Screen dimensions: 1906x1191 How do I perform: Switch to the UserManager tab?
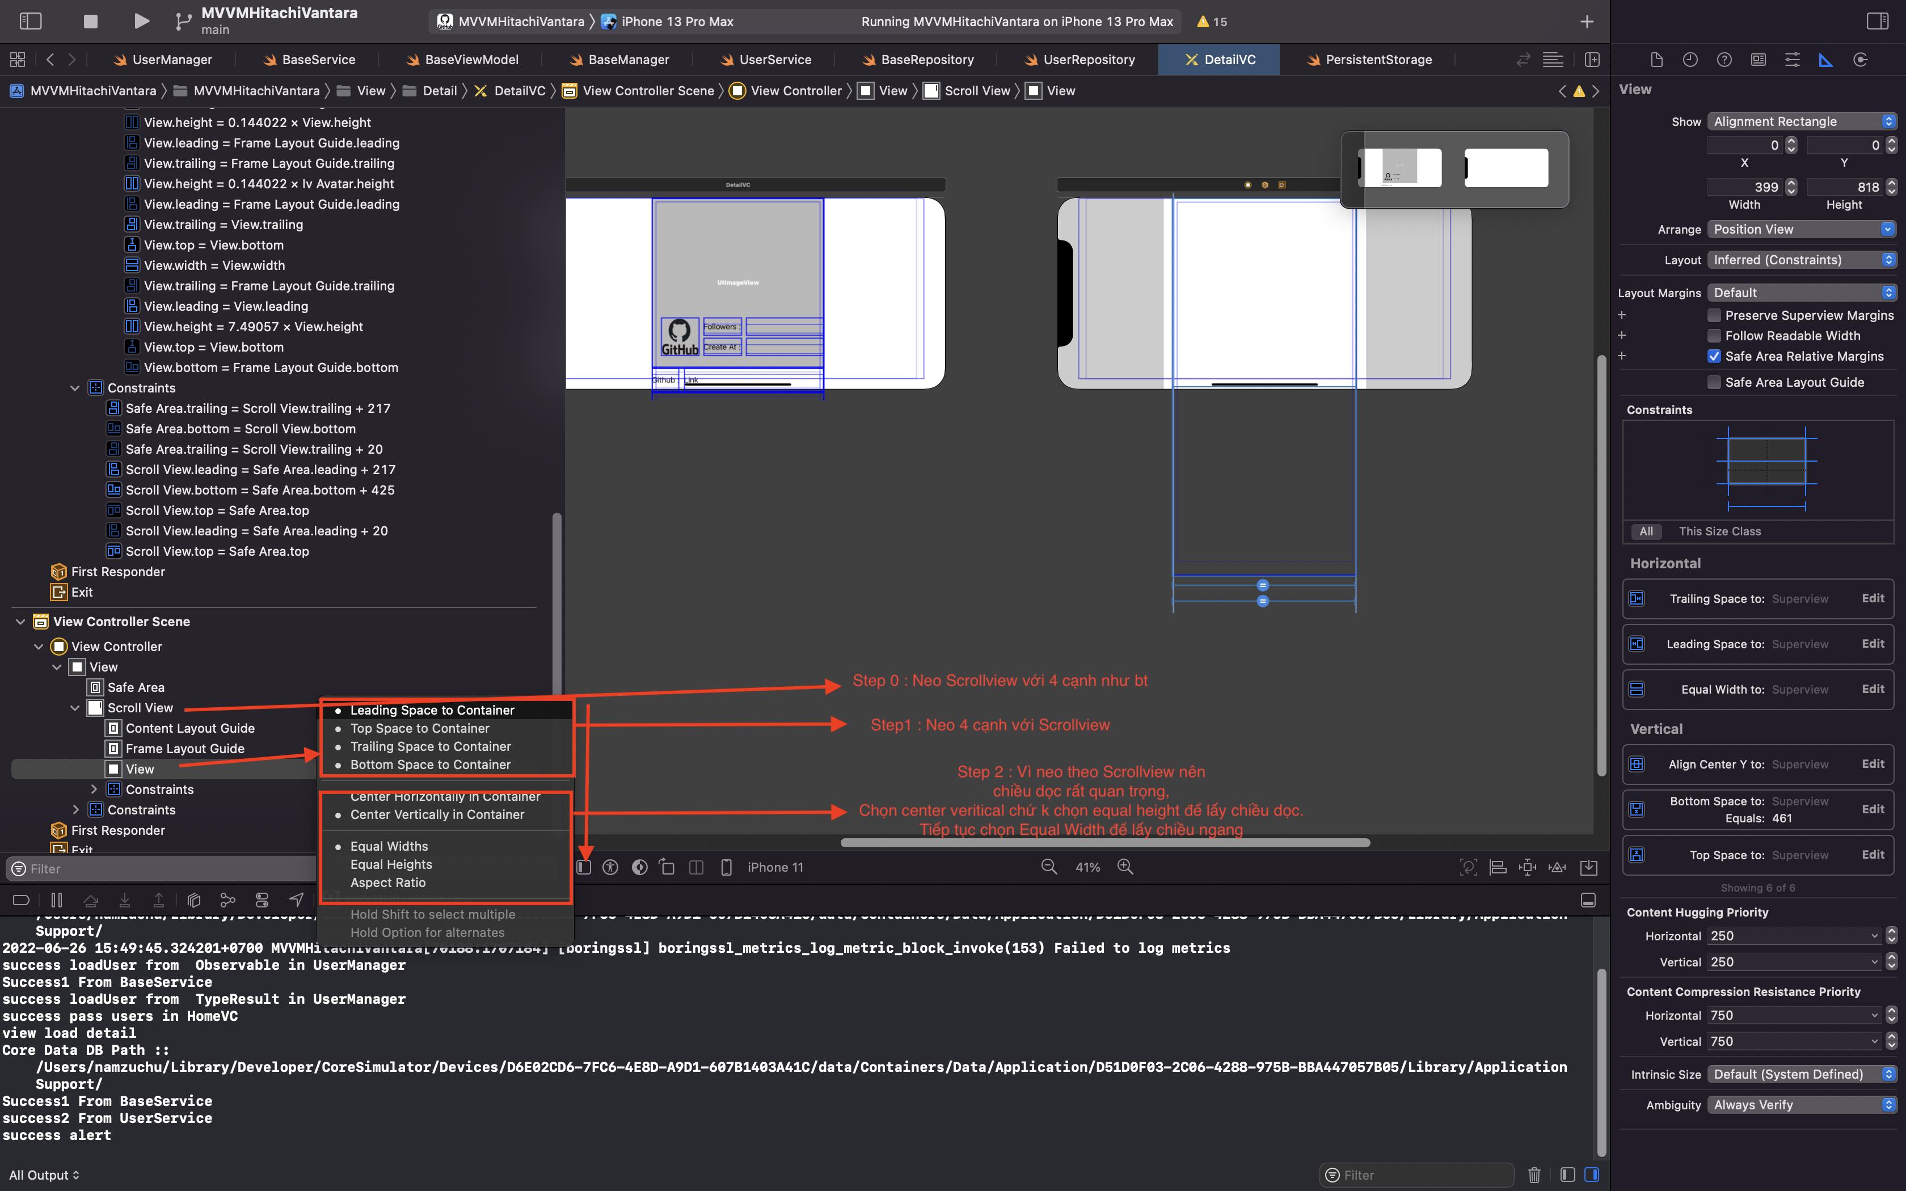pyautogui.click(x=162, y=60)
